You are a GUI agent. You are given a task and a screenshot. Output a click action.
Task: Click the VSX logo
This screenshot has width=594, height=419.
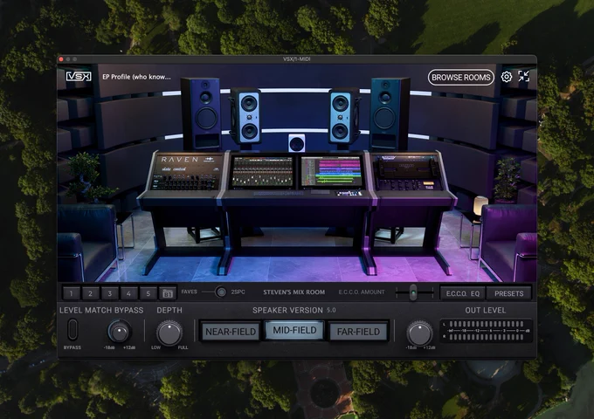[79, 77]
